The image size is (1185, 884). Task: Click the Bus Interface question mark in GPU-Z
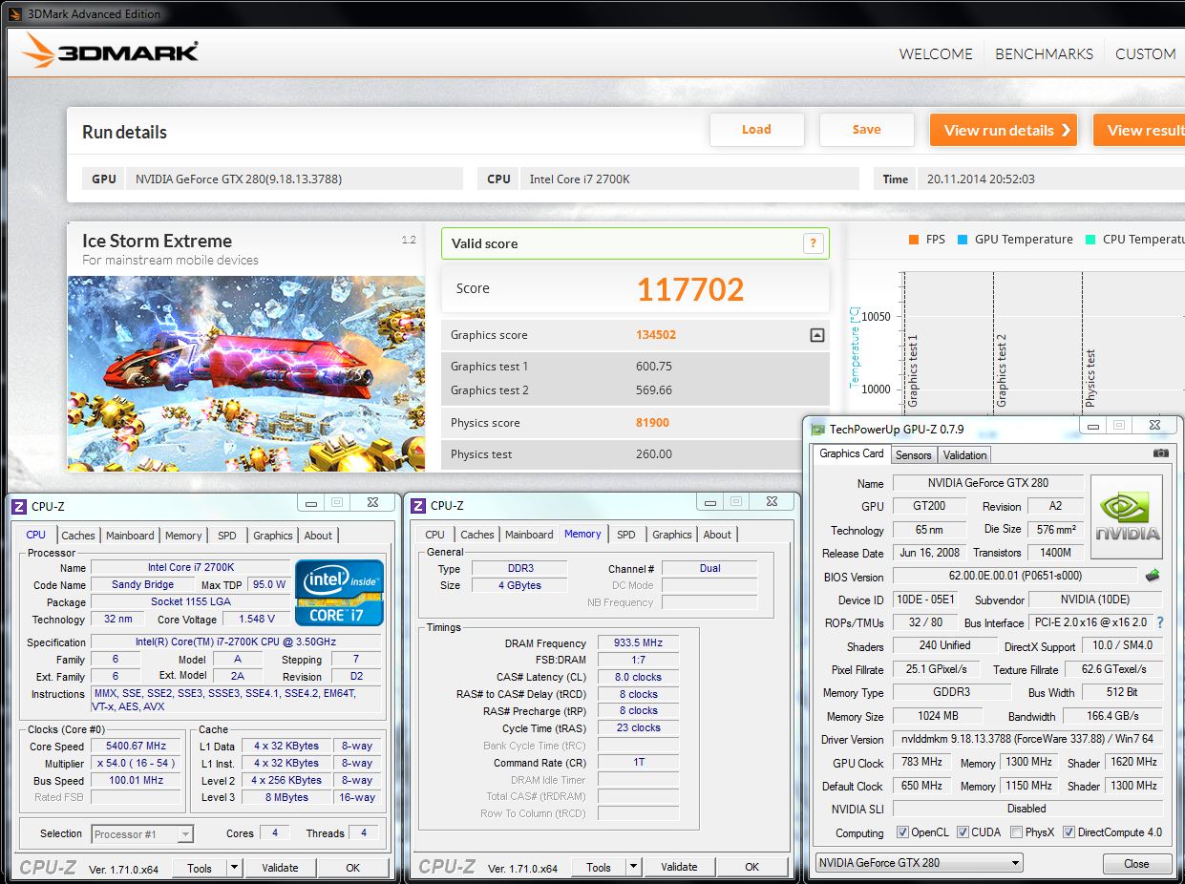1160,622
